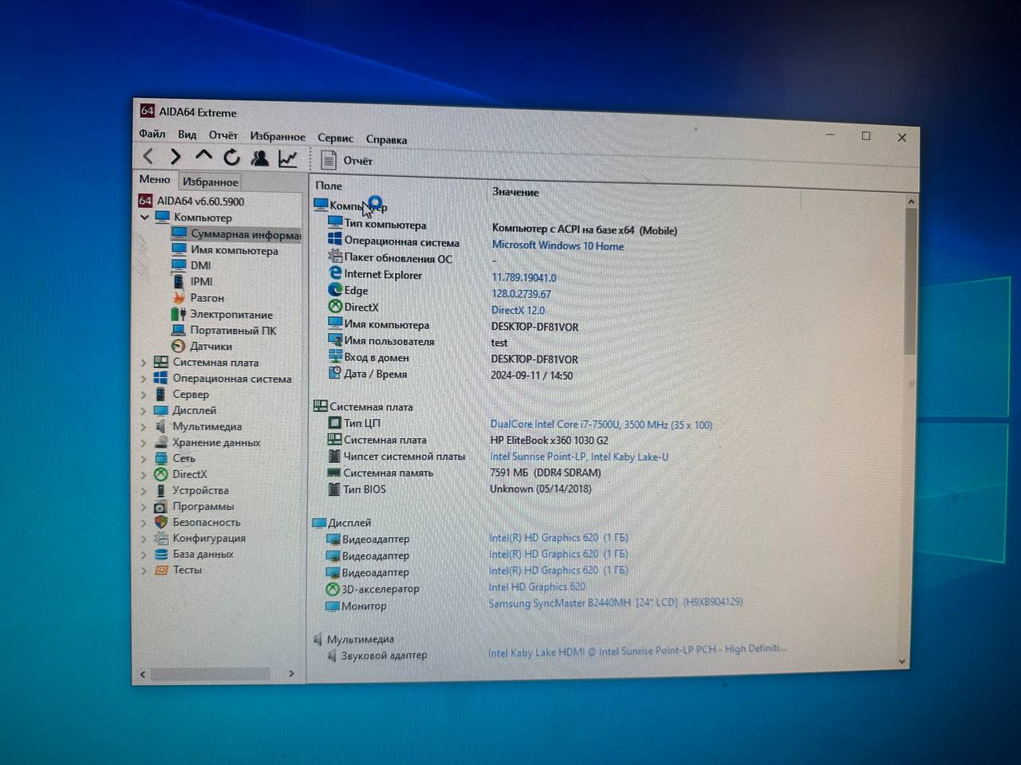Viewport: 1021px width, 765px height.
Task: Click the Отчёт report icon in toolbar
Action: pos(329,159)
